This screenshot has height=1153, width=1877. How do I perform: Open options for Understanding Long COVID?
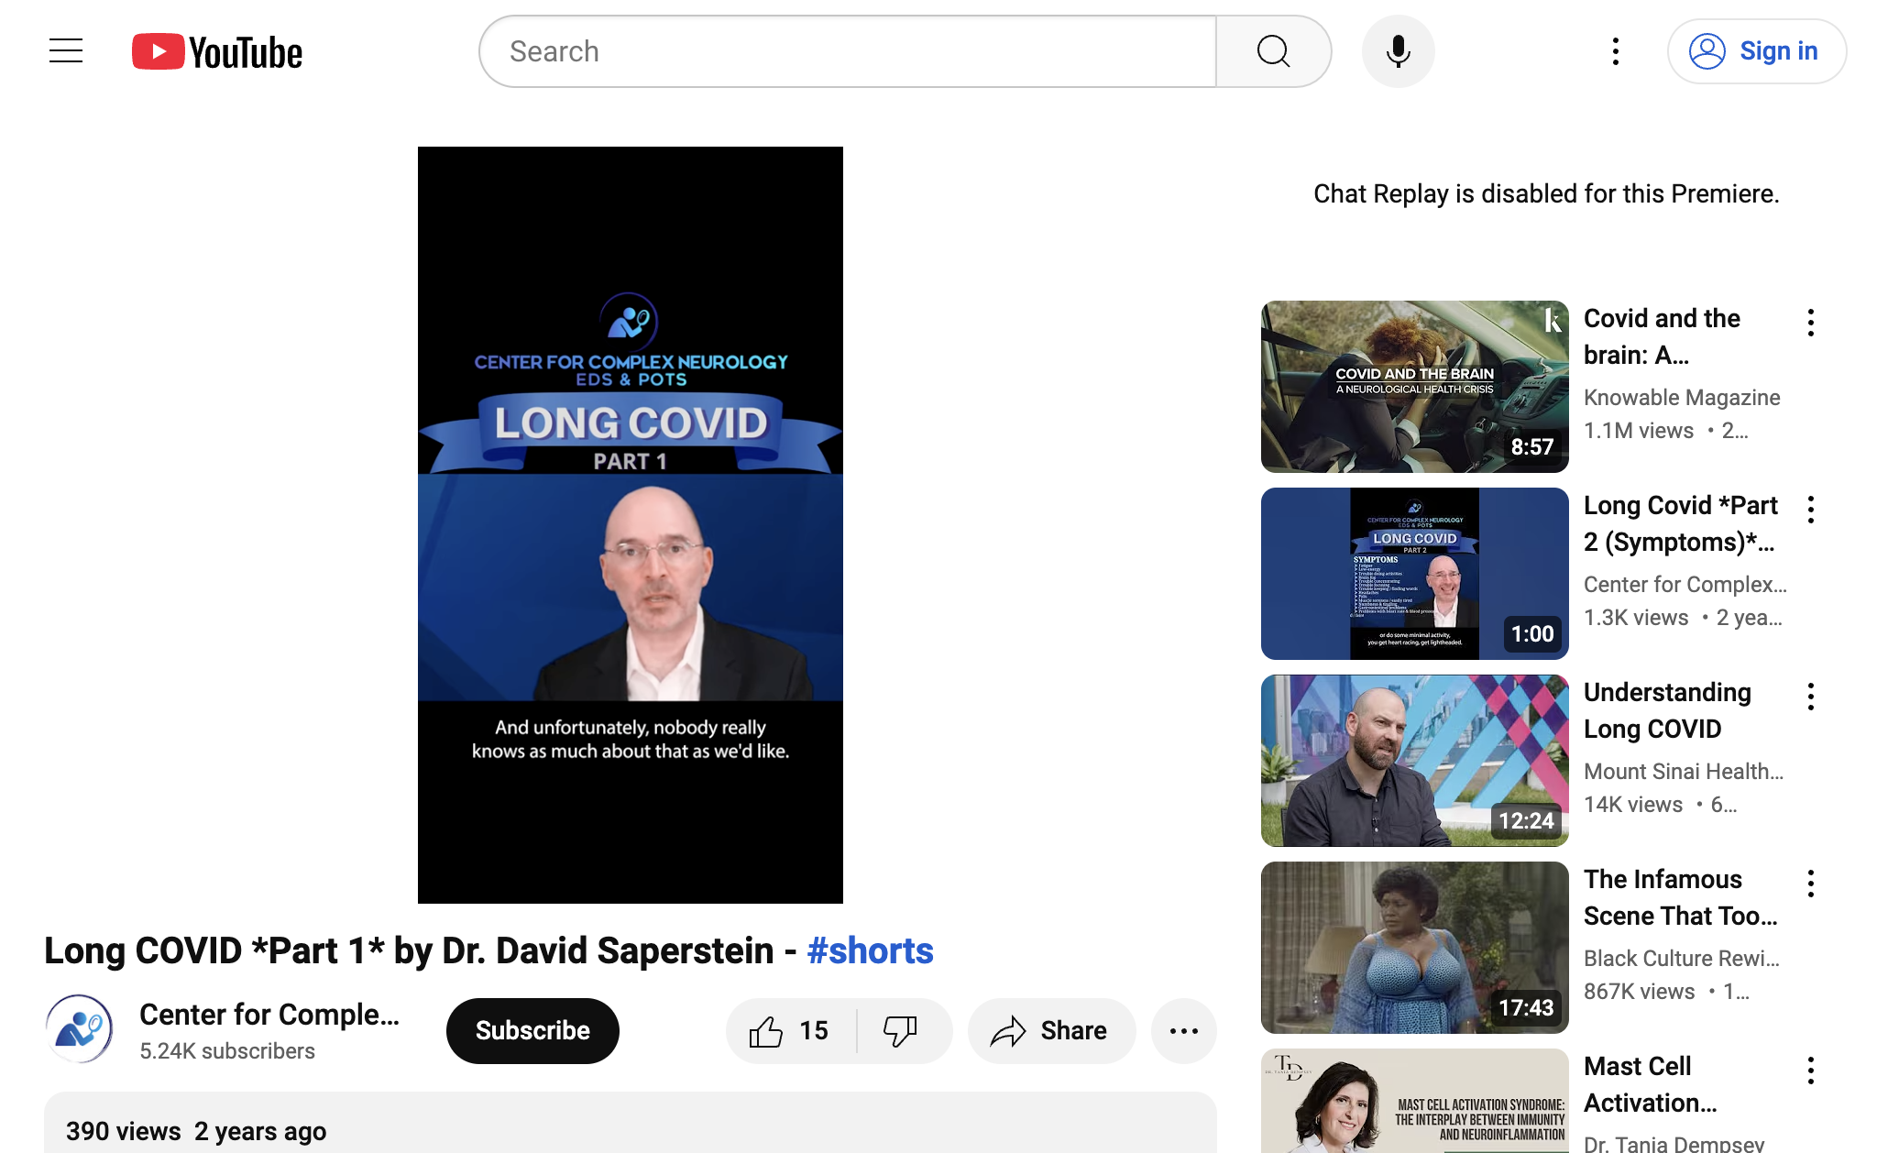coord(1811,697)
